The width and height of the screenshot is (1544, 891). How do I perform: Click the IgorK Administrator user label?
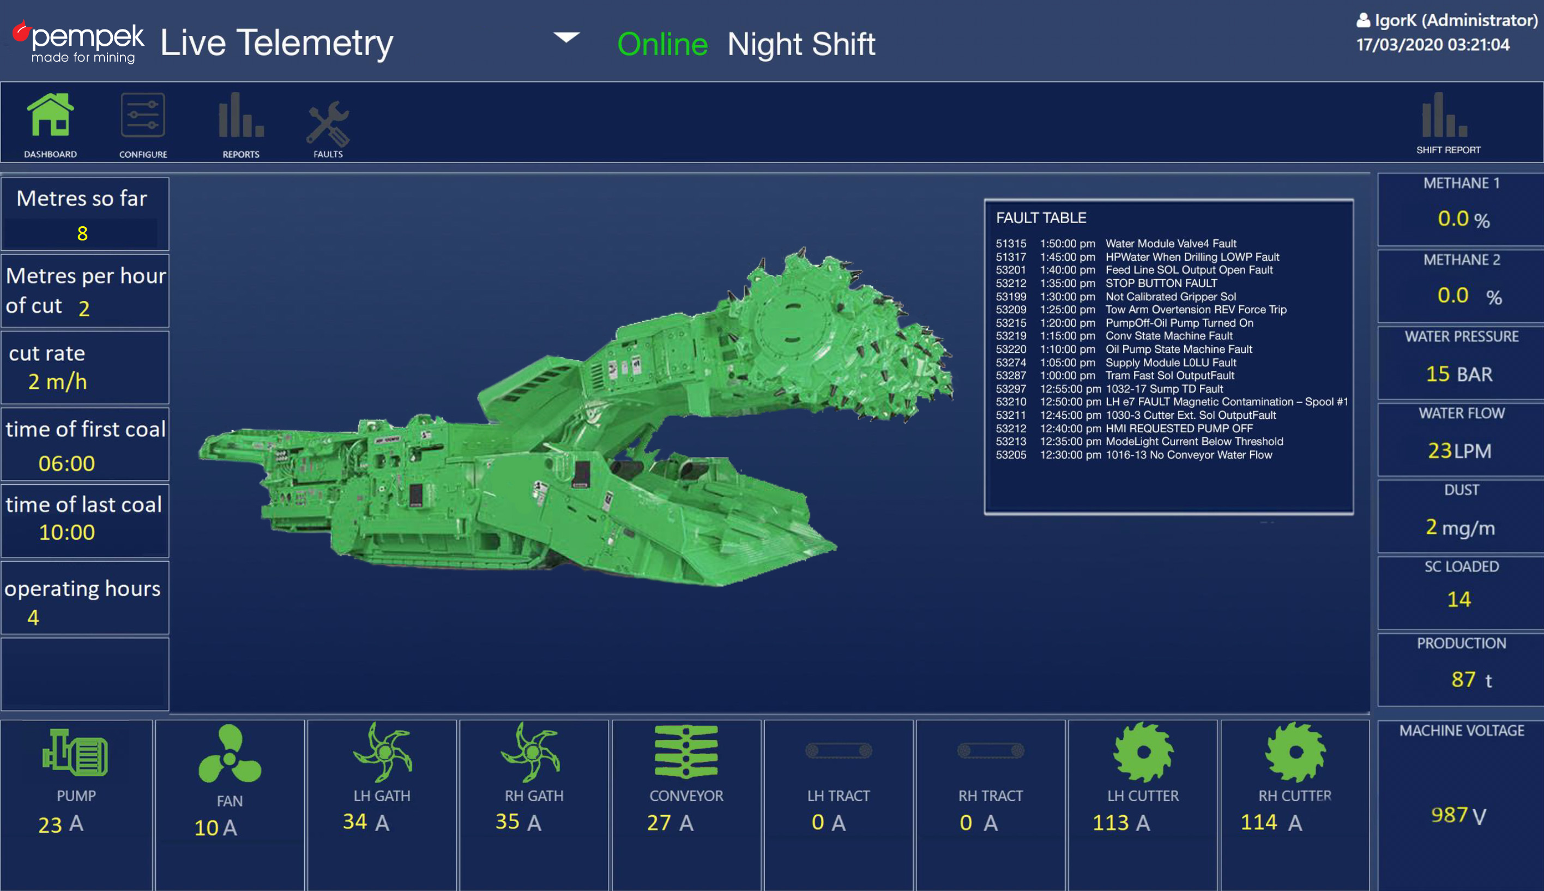point(1447,20)
